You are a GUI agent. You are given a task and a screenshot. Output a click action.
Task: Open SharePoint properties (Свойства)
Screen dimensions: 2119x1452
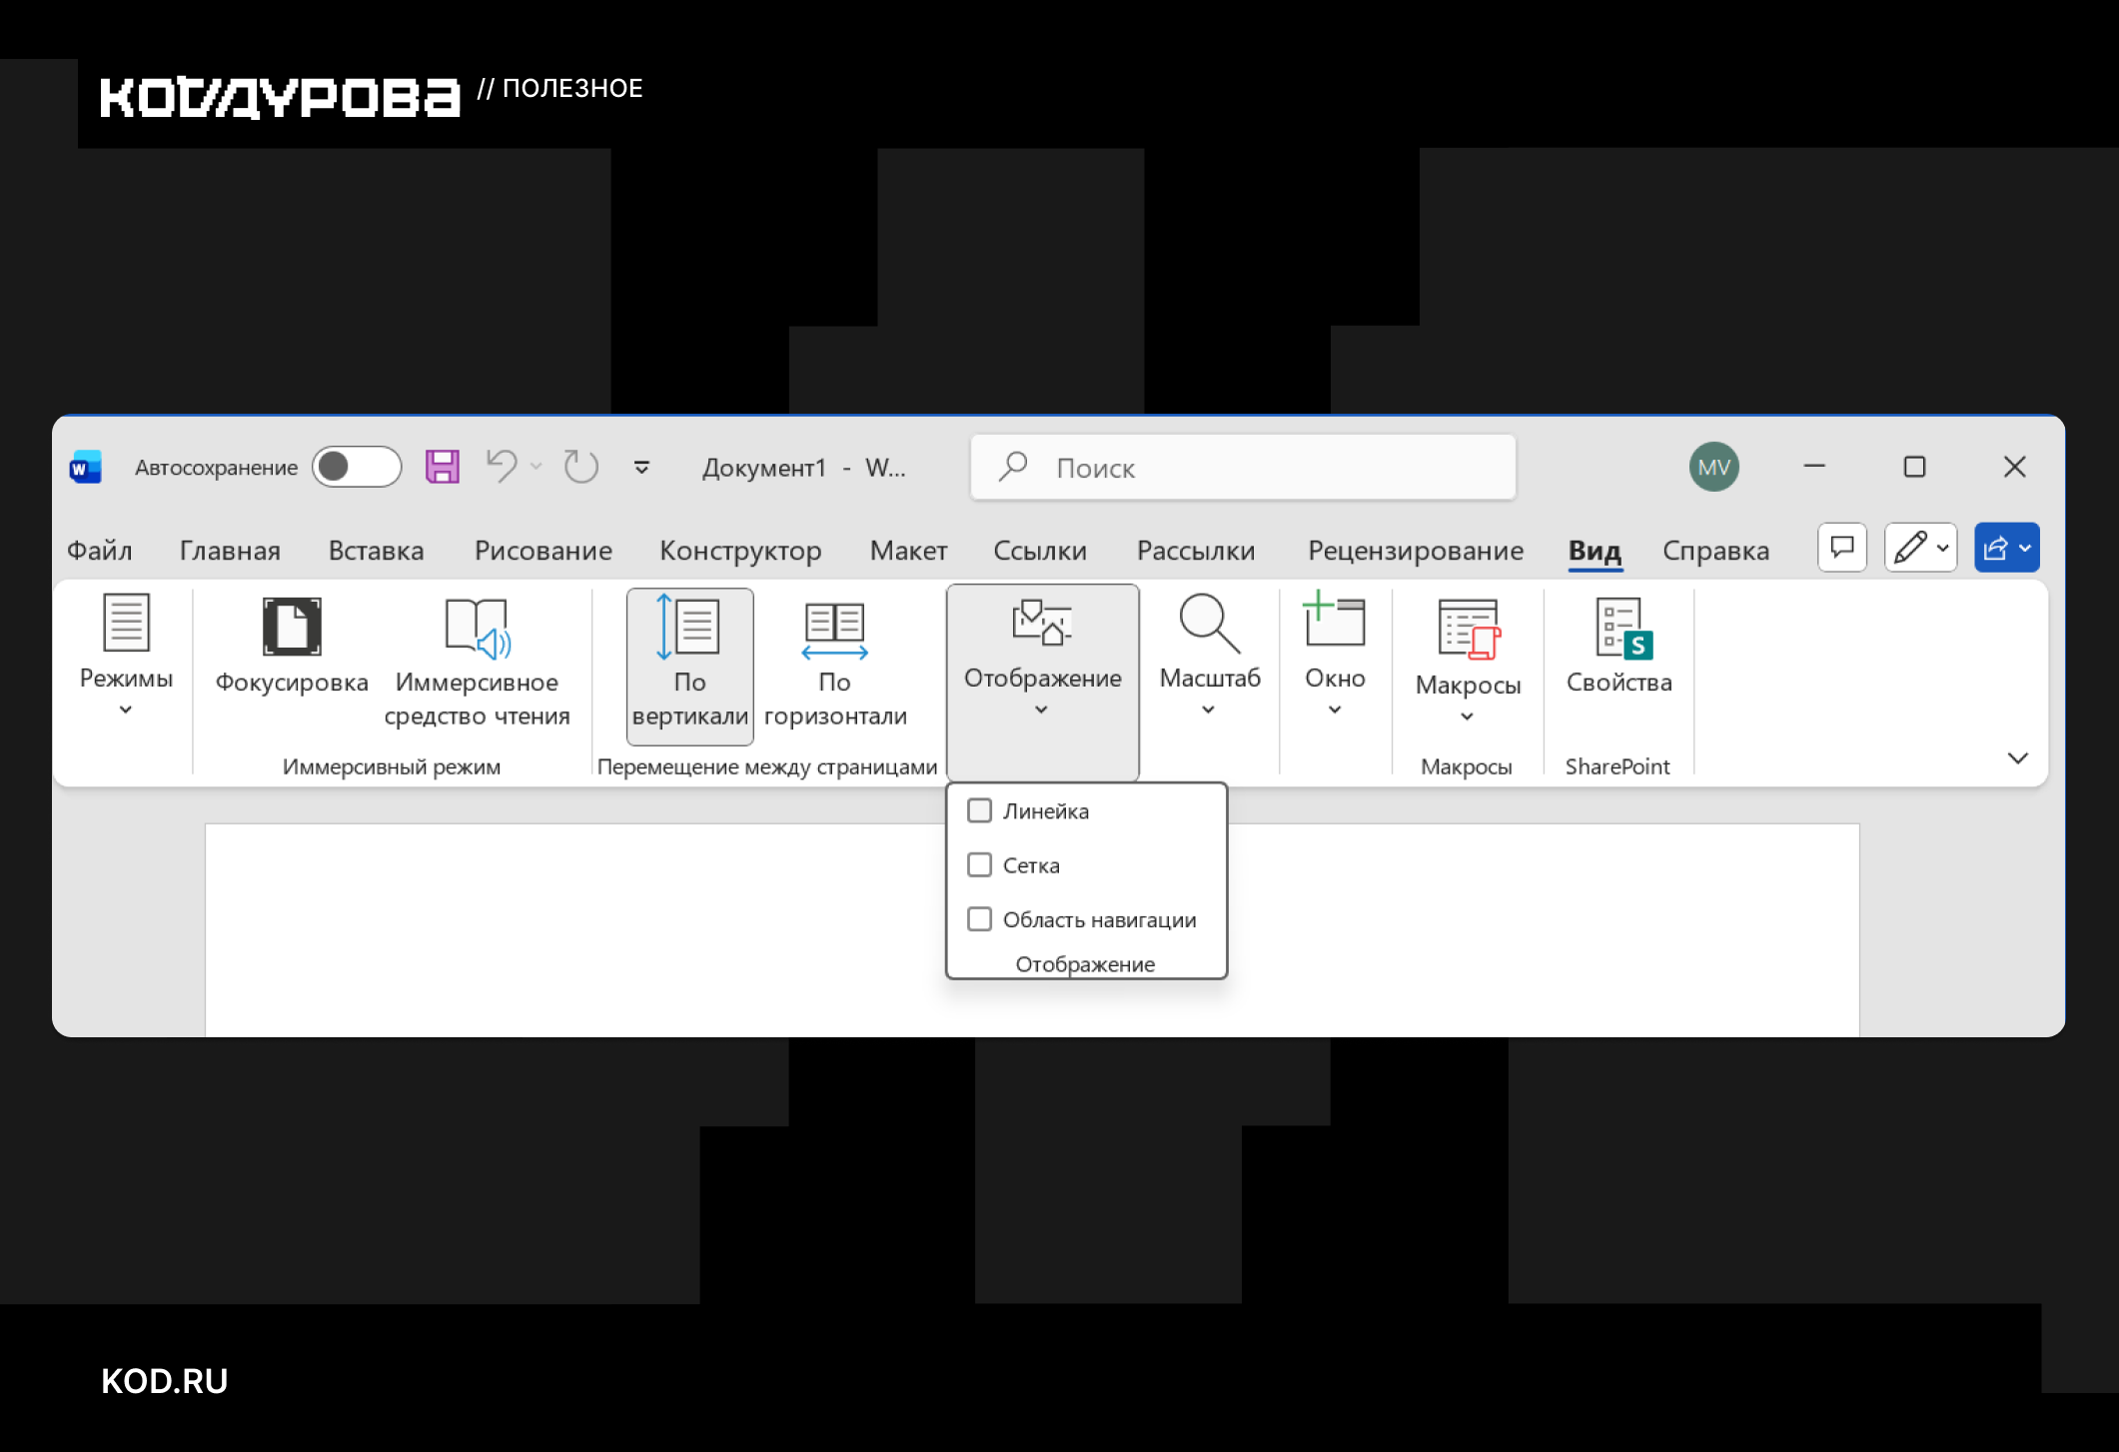tap(1618, 646)
